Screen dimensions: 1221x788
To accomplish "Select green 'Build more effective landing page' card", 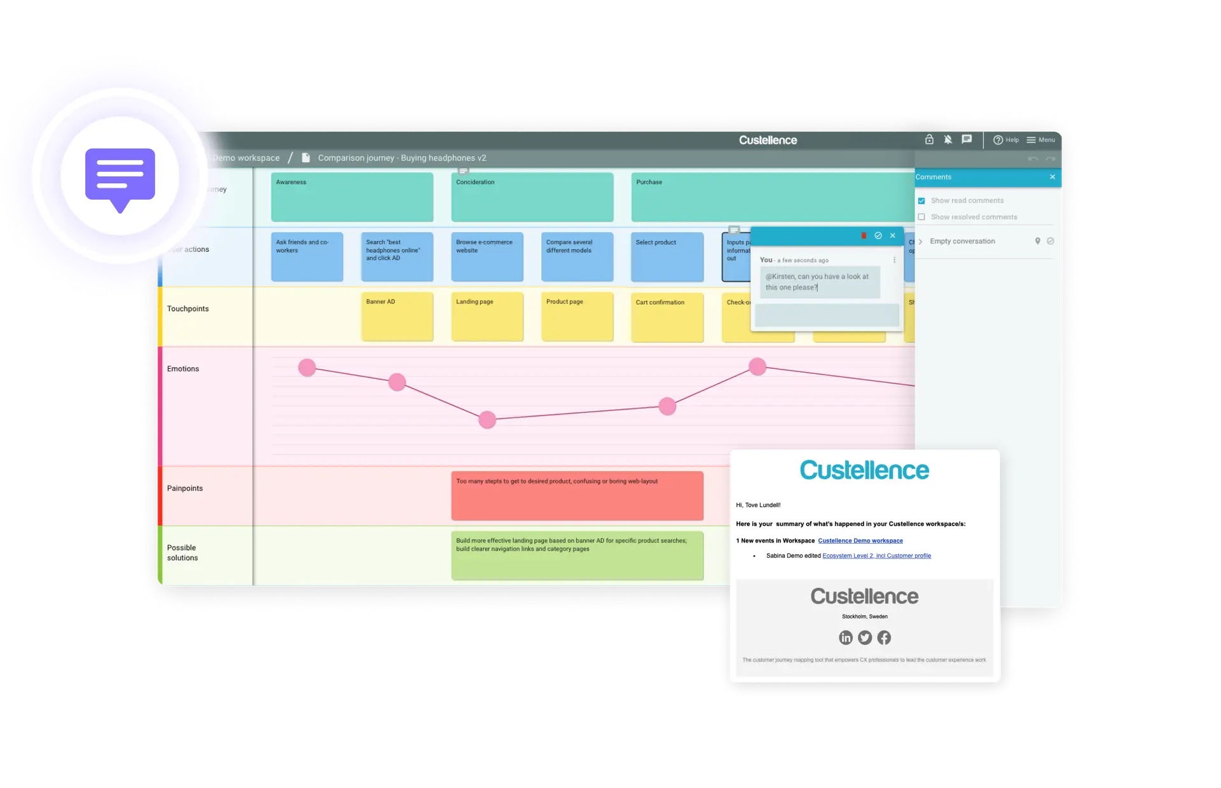I will coord(577,555).
